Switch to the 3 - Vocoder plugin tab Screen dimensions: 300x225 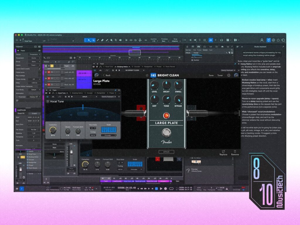coord(136,67)
